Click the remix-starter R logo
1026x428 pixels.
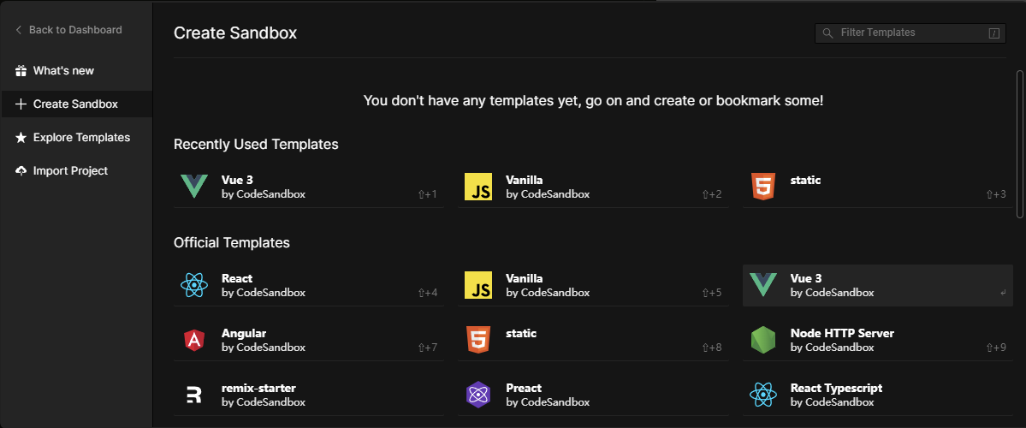193,395
